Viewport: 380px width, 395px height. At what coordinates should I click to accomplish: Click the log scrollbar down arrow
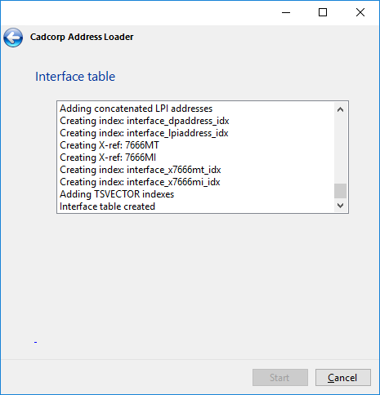click(x=340, y=206)
